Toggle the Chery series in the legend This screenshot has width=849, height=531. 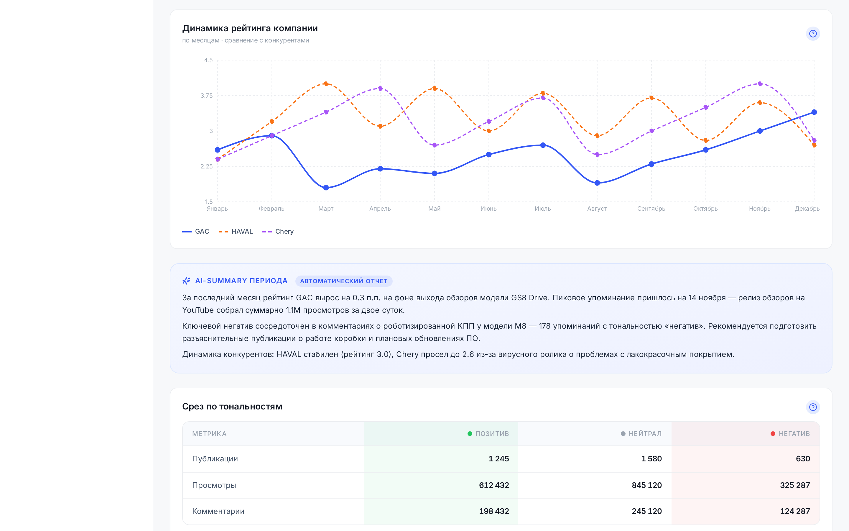[x=278, y=232]
